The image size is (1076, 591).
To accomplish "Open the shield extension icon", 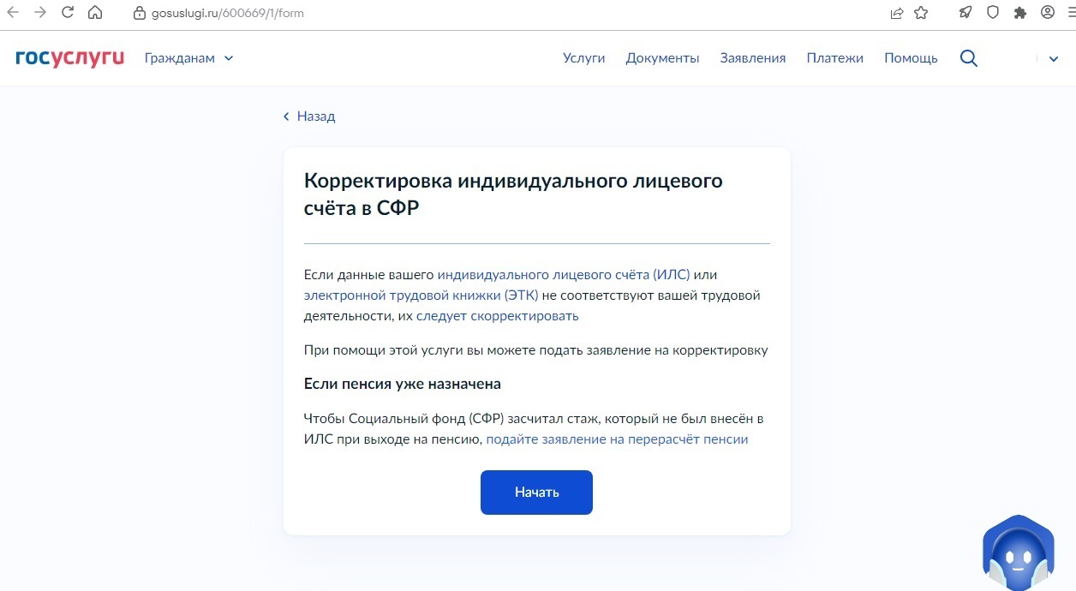I will coord(993,13).
